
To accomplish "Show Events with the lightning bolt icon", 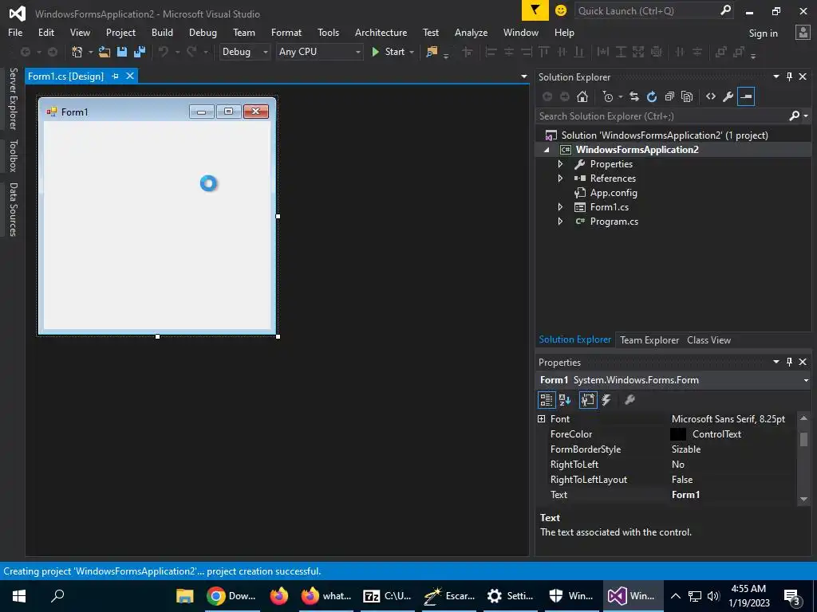I will coord(606,400).
